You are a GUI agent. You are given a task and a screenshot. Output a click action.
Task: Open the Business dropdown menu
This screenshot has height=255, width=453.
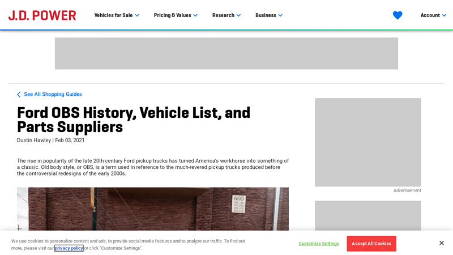[x=268, y=15]
